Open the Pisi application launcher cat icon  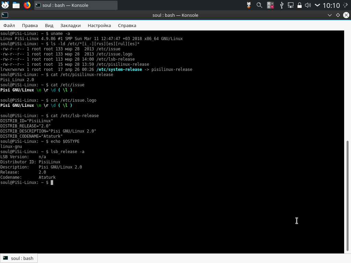[x=5, y=5]
